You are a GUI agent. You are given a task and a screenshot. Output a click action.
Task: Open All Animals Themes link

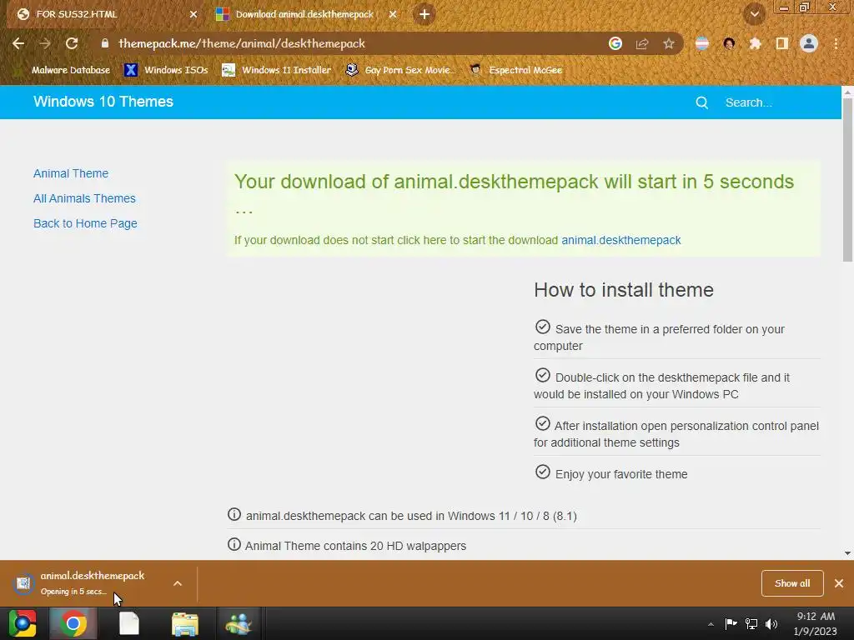84,198
